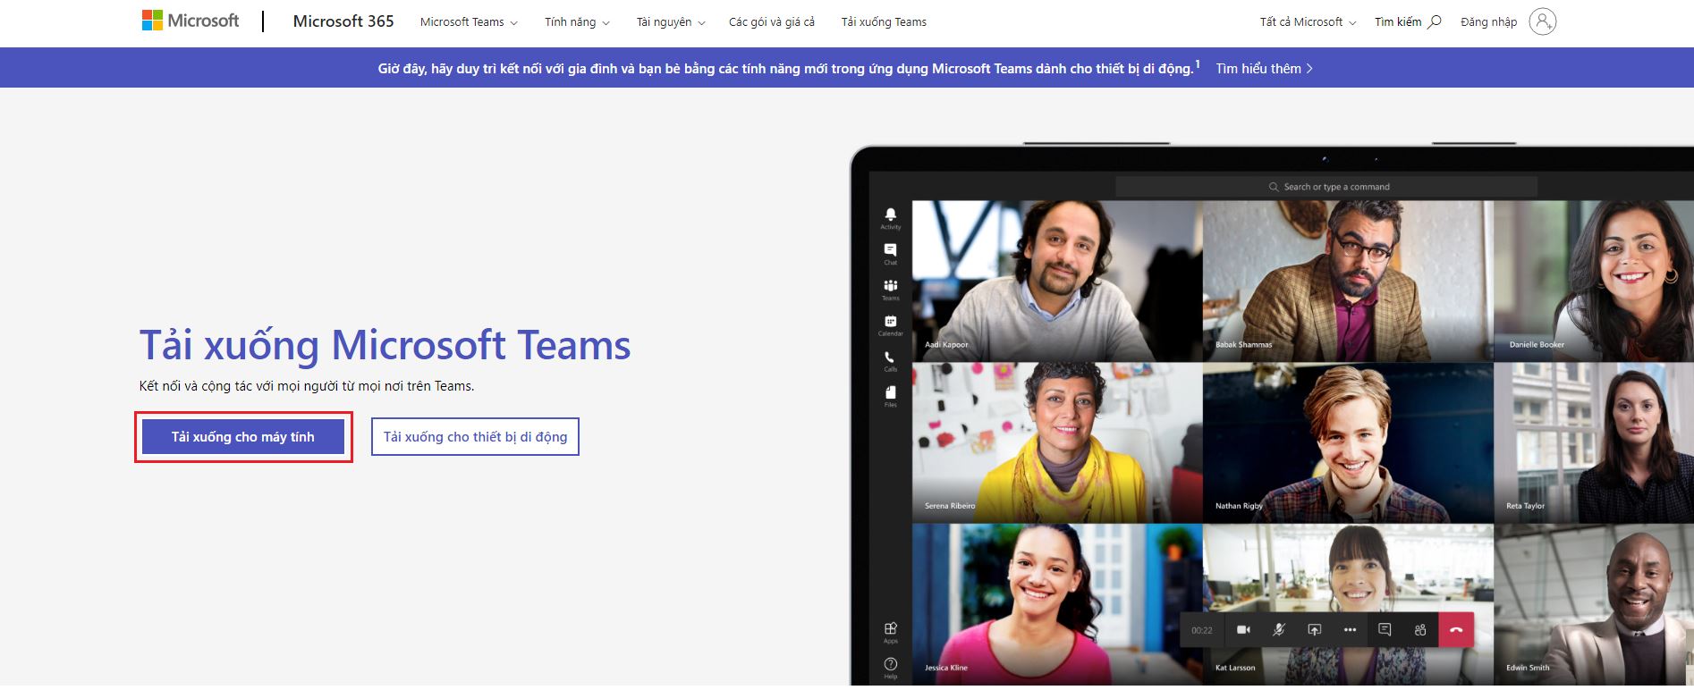Click Tải xuống cho máy tính button
Image resolution: width=1694 pixels, height=690 pixels.
(x=243, y=437)
